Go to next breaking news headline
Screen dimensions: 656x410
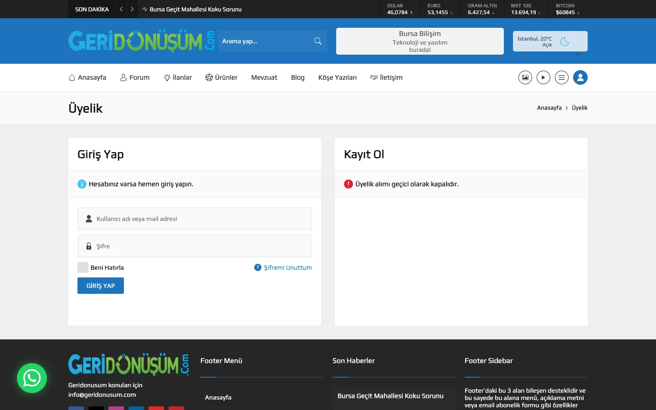tap(132, 9)
